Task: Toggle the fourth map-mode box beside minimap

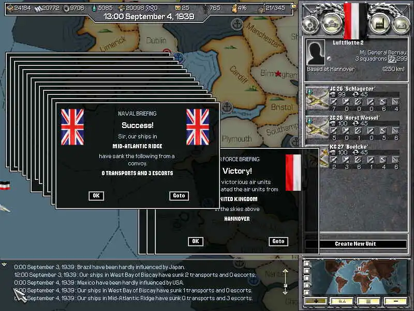Action: click(306, 285)
